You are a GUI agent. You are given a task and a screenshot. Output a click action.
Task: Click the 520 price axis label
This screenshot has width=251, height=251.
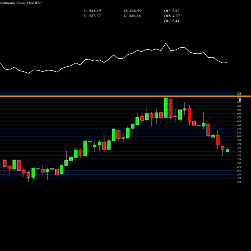point(239,106)
